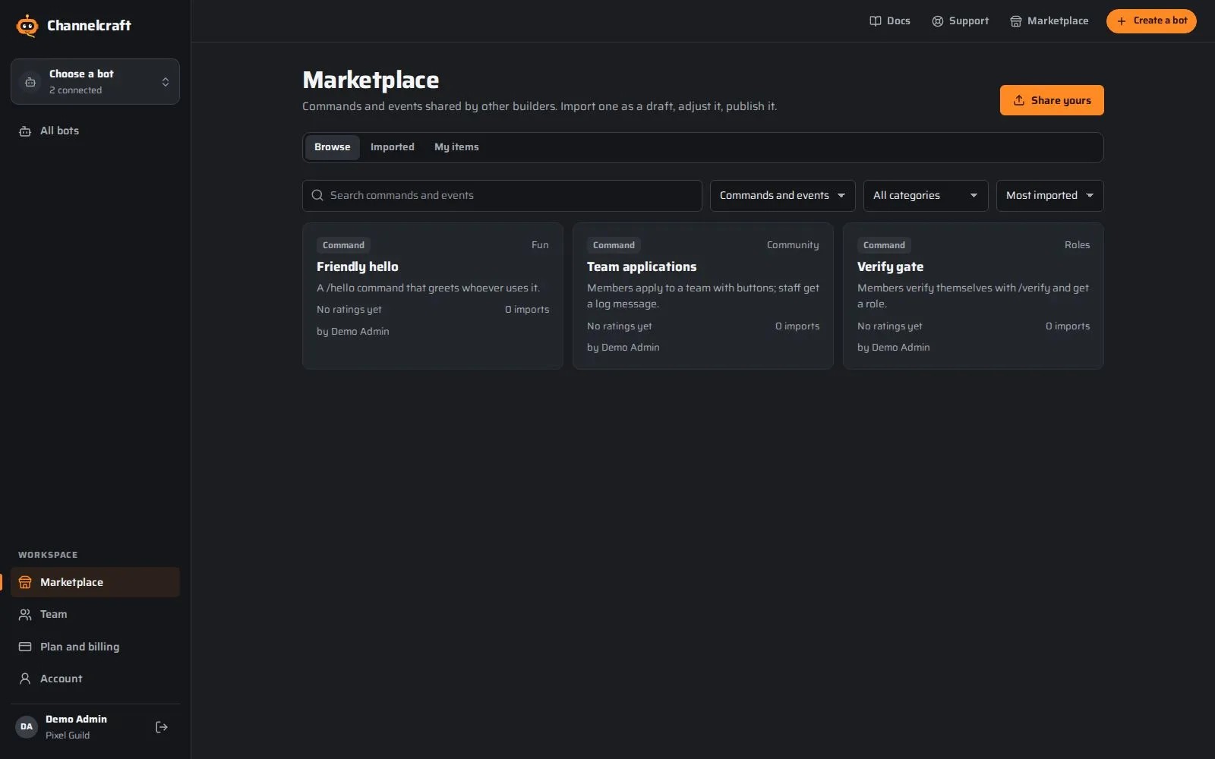Click the Docs book icon
This screenshot has height=759, width=1215.
point(875,21)
